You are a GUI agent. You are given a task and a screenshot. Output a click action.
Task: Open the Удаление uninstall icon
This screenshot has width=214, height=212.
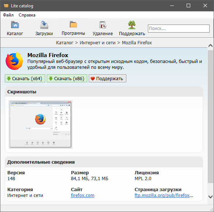103,25
